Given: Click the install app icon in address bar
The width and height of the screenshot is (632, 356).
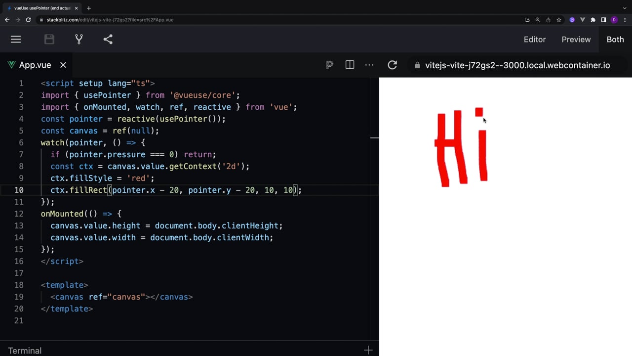Looking at the screenshot, I should pos(527,20).
